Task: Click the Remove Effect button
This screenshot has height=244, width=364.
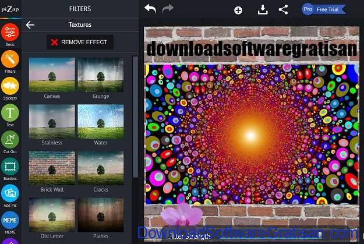Action: [x=80, y=42]
